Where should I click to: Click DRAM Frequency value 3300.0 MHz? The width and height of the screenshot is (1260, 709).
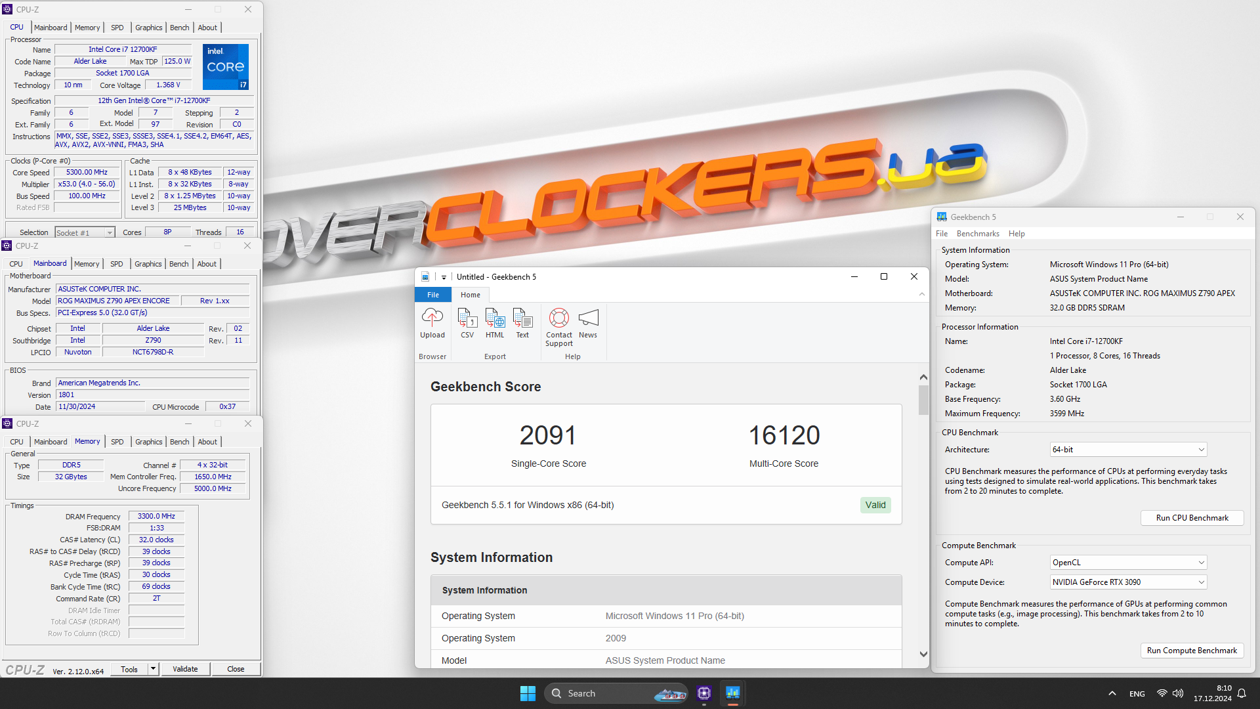click(x=156, y=517)
